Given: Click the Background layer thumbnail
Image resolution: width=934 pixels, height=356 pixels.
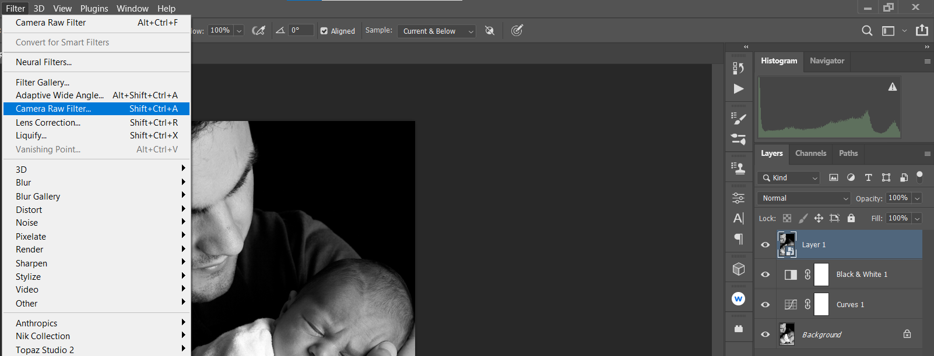Looking at the screenshot, I should point(786,334).
